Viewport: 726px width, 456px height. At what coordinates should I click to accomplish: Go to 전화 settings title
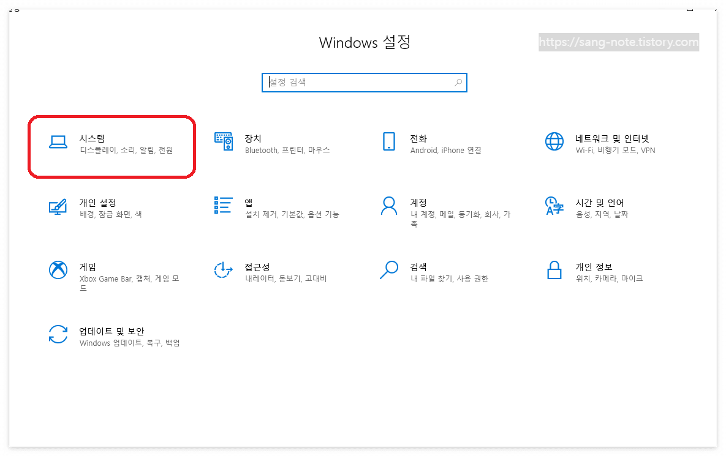pyautogui.click(x=418, y=138)
